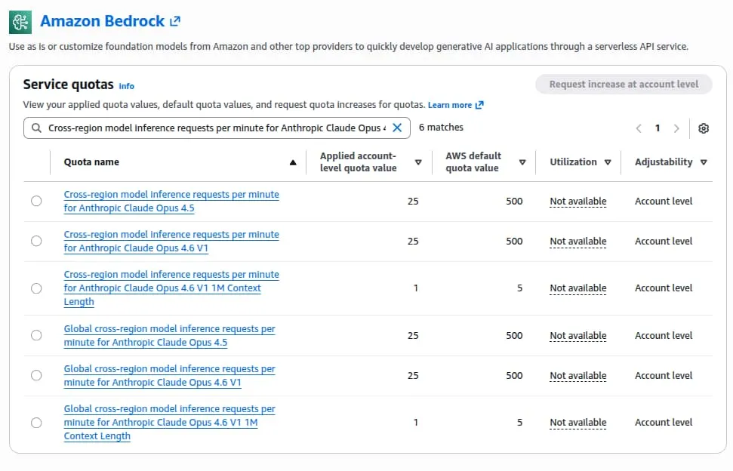Open the Info link next to Service quotas

[127, 86]
